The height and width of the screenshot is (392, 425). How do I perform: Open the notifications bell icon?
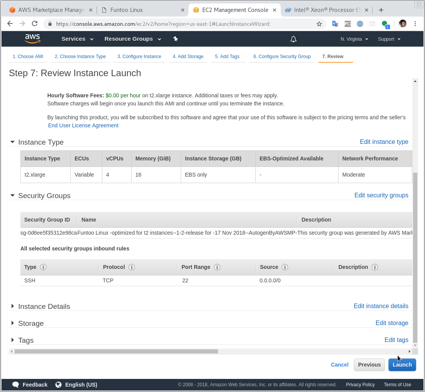point(293,39)
